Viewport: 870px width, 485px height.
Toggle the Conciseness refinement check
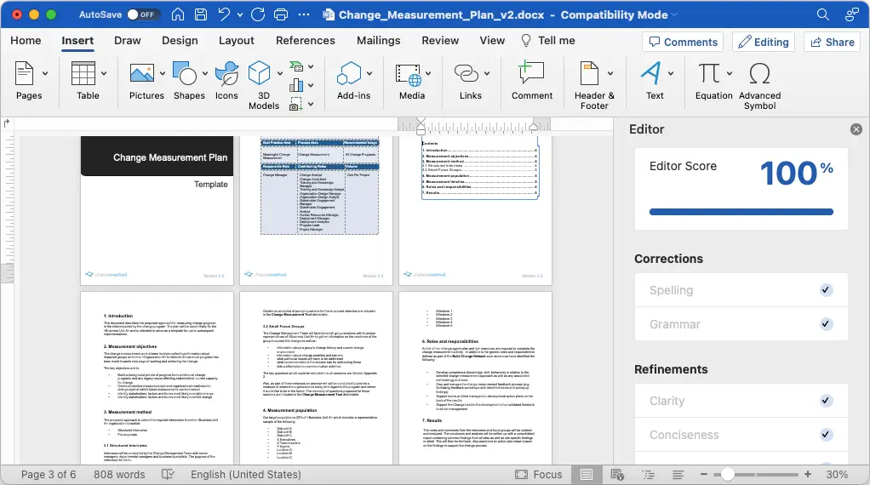tap(827, 435)
